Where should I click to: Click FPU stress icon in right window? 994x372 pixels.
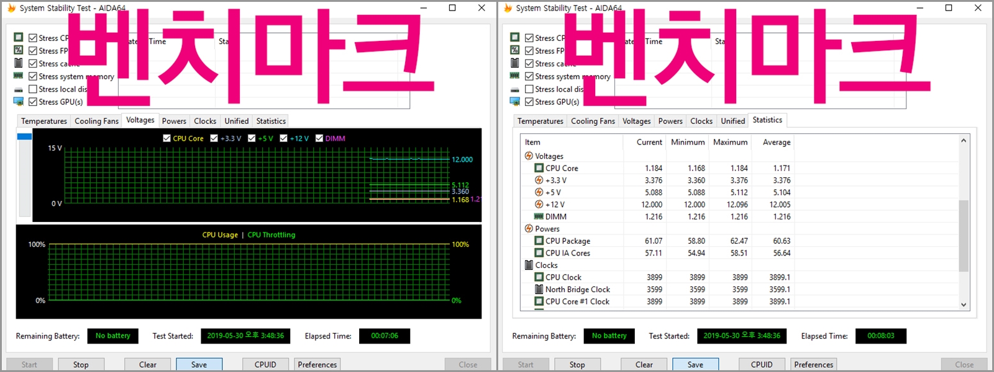(515, 50)
